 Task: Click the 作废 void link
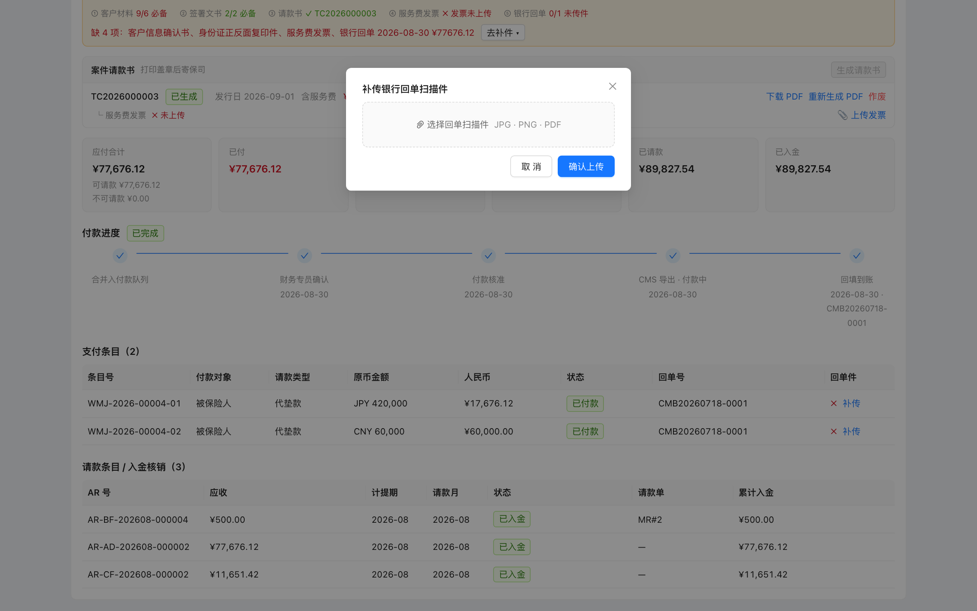877,96
